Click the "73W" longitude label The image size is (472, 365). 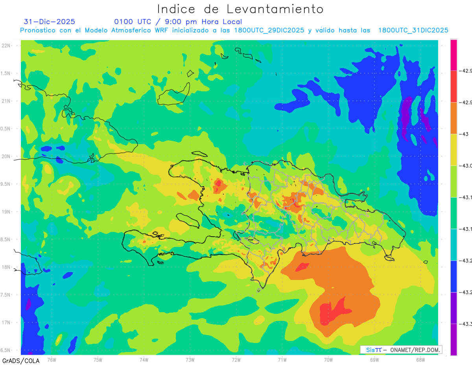(x=190, y=359)
